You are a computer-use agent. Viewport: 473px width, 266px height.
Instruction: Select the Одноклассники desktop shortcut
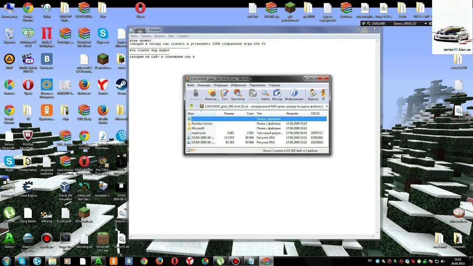(47, 112)
